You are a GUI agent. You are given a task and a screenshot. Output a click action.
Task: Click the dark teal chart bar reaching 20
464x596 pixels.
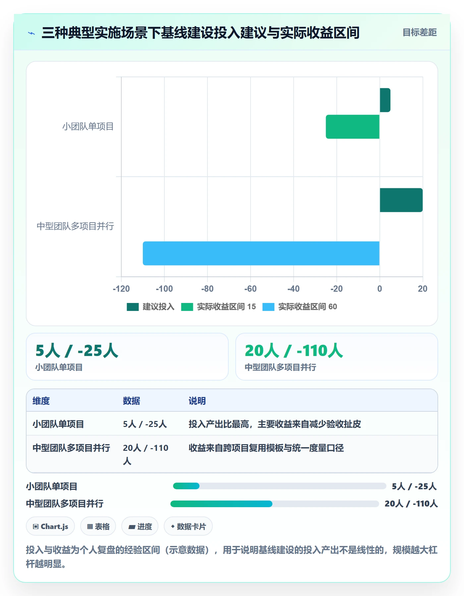click(x=401, y=200)
